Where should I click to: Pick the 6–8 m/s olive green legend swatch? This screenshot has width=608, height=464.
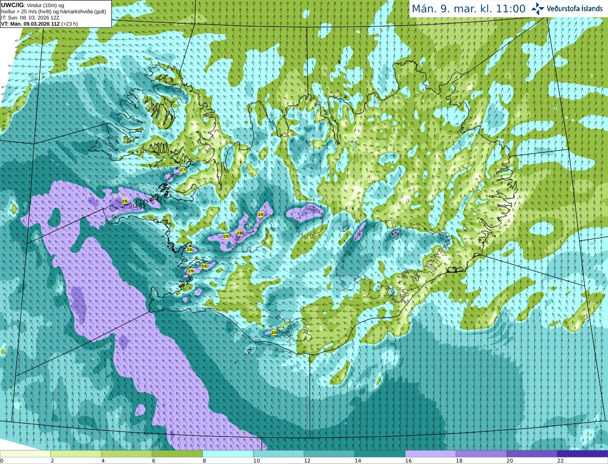point(177,454)
